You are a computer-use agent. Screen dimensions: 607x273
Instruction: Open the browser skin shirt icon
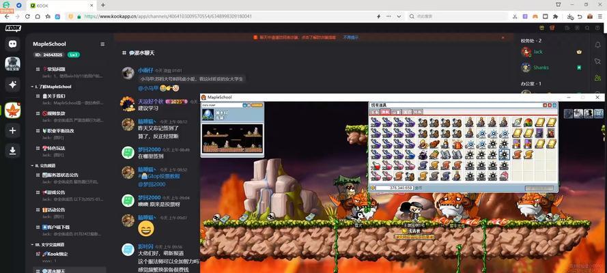[559, 5]
